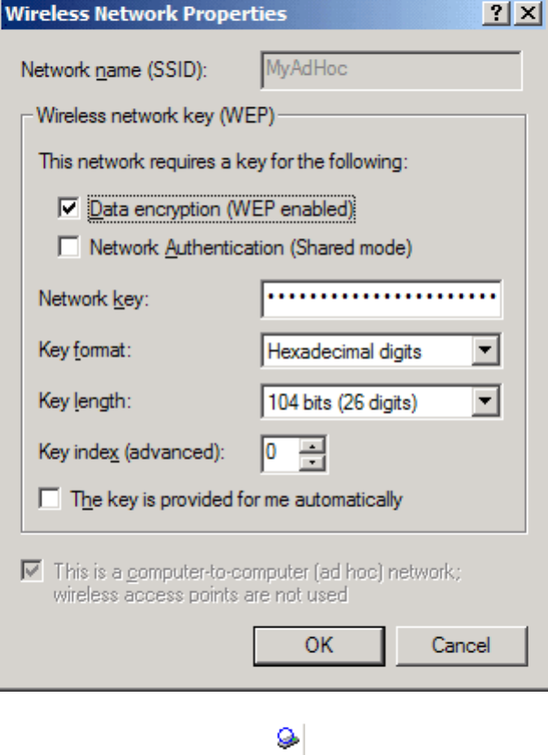Click the Wireless Network Properties title bar
The width and height of the screenshot is (548, 755).
tap(220, 14)
